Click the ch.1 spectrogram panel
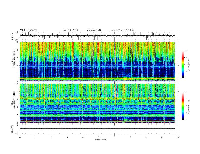This screenshot has width=200, height=154. click(x=97, y=61)
